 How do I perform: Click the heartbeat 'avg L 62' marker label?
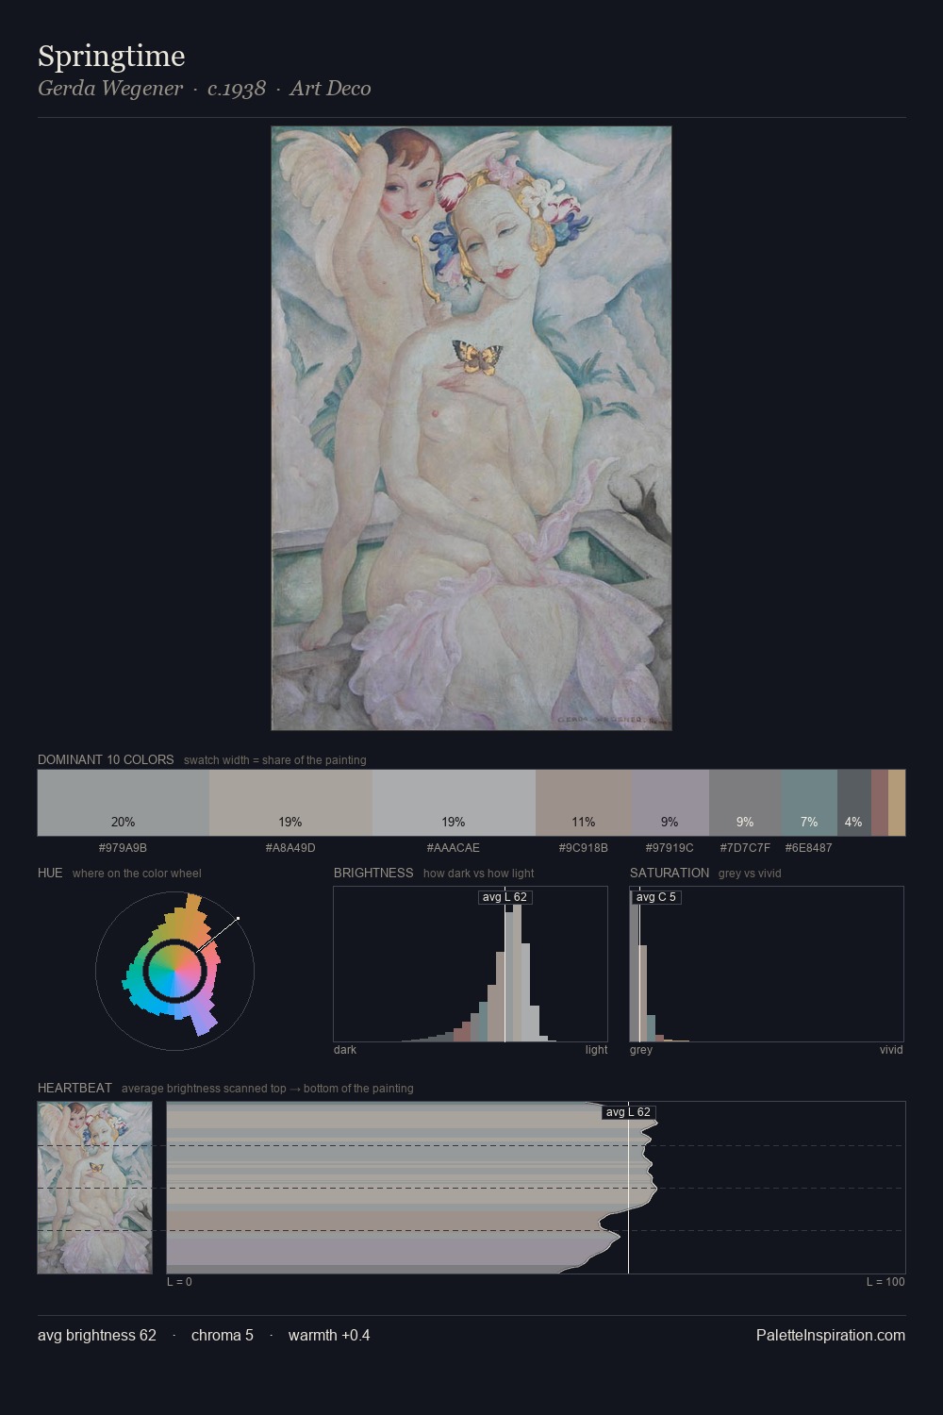click(628, 1112)
